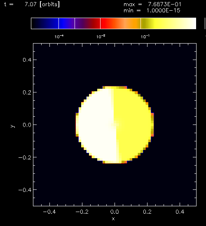Click the x axis title
This screenshot has height=226, width=206.
(x=113, y=219)
